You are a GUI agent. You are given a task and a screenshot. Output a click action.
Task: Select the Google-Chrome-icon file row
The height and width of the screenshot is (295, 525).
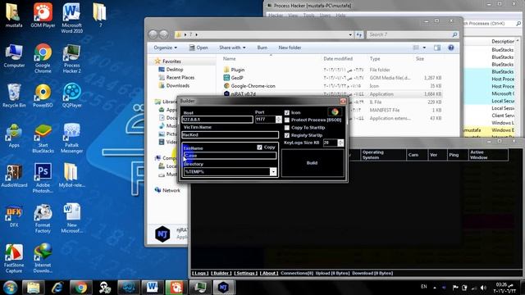click(332, 85)
